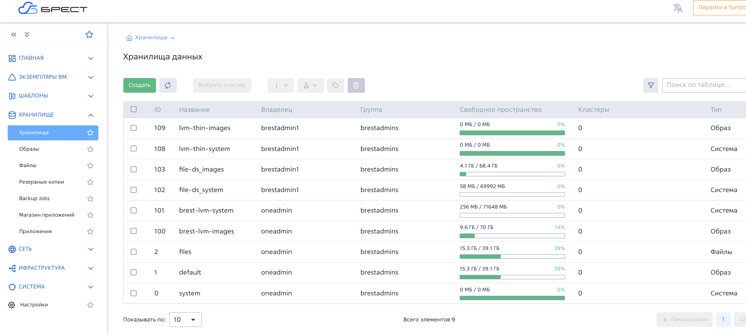
Task: Click the favorites star at sidebar top
Action: coord(89,34)
